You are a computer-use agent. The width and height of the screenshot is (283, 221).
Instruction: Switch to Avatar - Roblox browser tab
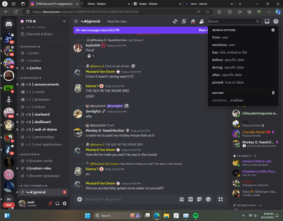tap(157, 4)
